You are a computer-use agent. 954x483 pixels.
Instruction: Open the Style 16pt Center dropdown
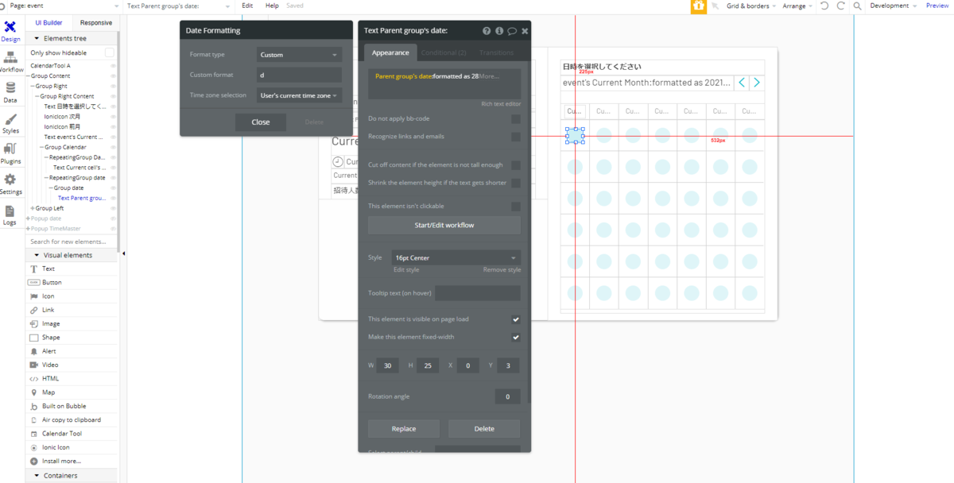coord(456,258)
